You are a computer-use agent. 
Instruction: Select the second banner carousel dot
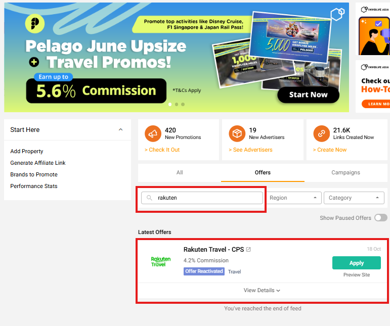pyautogui.click(x=177, y=104)
